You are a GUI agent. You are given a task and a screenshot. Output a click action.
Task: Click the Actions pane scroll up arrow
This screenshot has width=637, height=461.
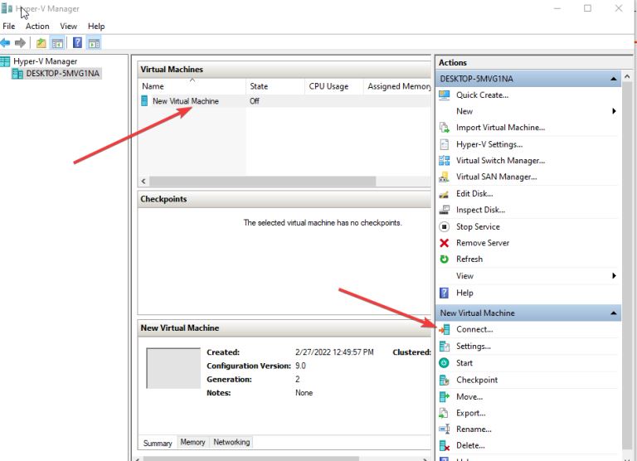(627, 77)
